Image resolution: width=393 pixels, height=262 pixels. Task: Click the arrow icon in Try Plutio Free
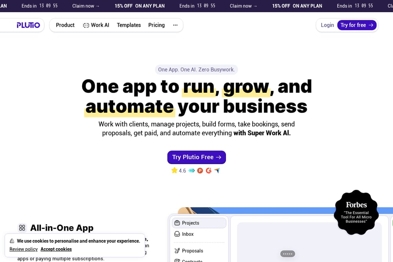219,157
